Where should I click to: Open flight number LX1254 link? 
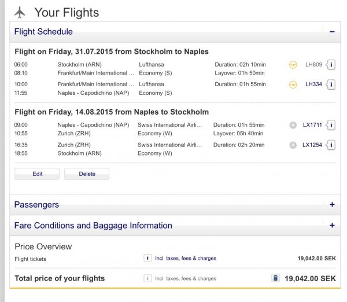[x=312, y=145]
